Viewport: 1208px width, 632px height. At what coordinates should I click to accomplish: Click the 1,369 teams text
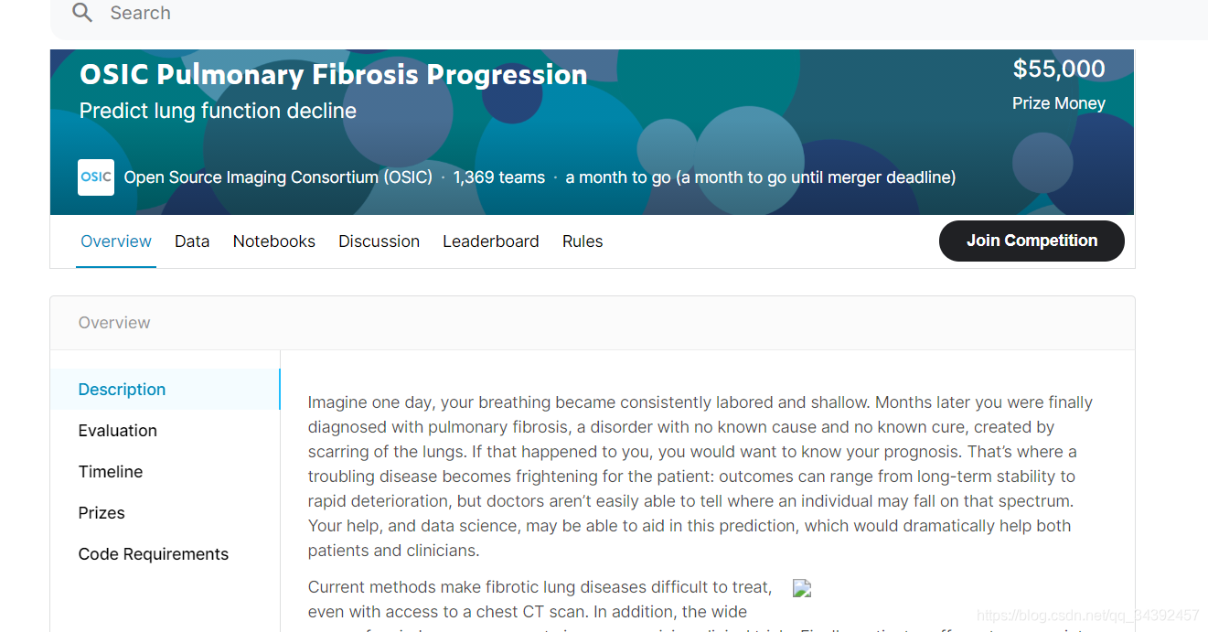[x=499, y=177]
